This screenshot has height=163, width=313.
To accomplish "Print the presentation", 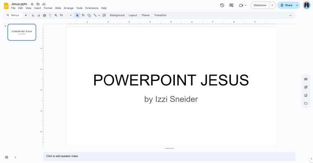I will pyautogui.click(x=44, y=15).
